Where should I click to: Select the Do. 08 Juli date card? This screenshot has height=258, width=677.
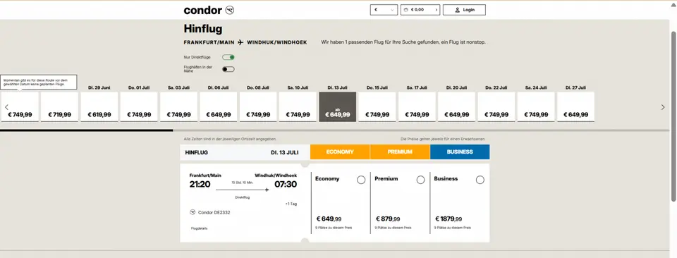[x=258, y=106]
